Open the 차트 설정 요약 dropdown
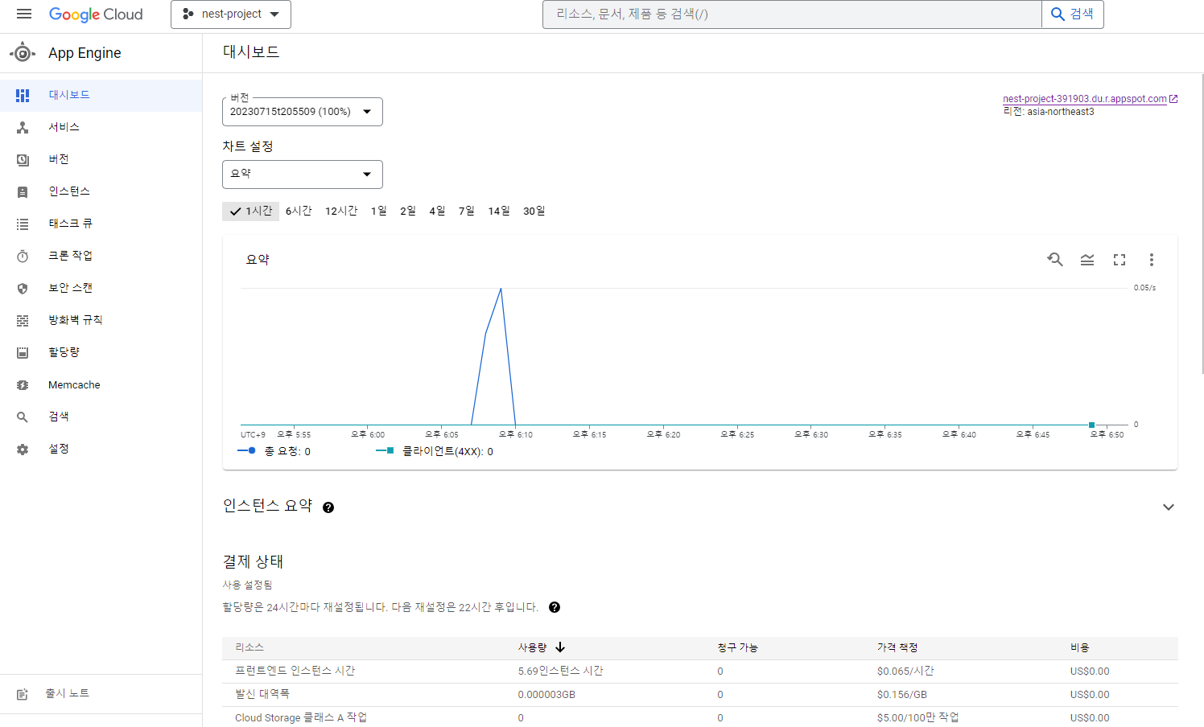The image size is (1204, 727). click(303, 175)
